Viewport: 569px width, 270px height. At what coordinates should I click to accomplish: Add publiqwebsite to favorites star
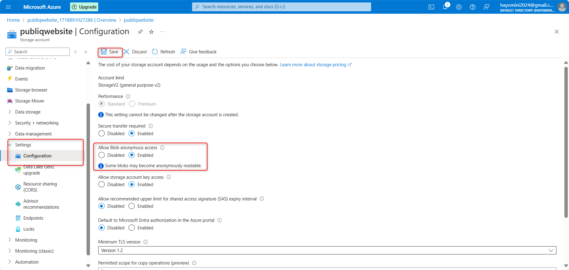click(x=151, y=32)
